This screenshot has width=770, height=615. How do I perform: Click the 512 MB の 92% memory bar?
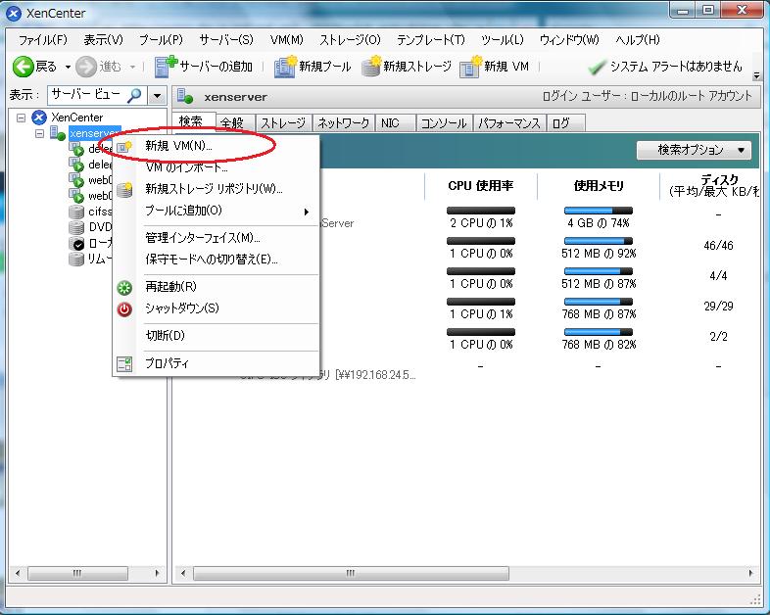pyautogui.click(x=599, y=241)
